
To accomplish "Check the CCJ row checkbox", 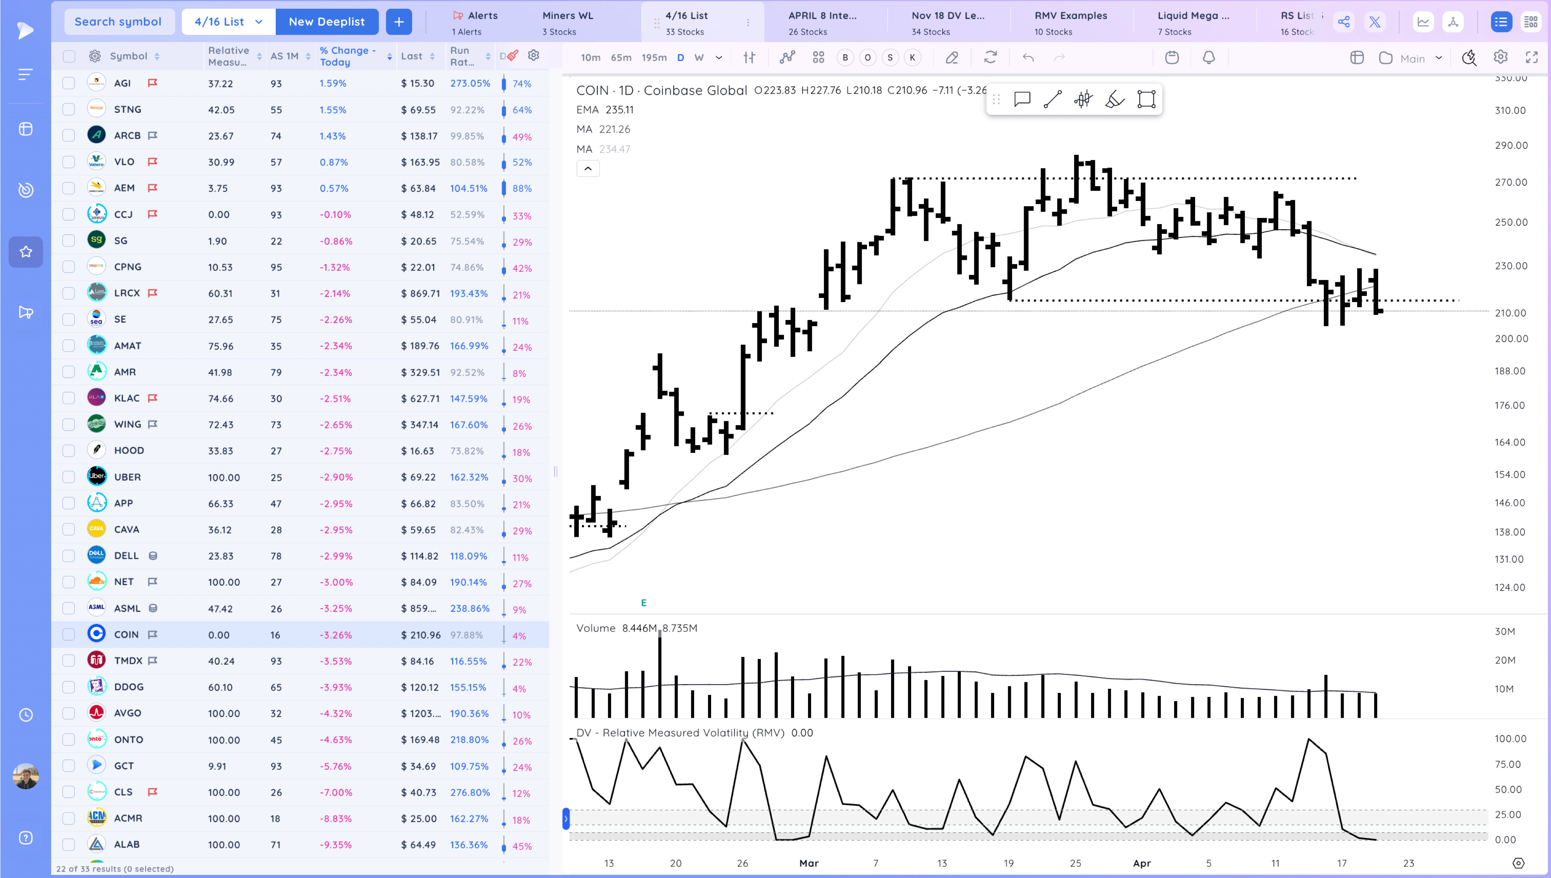I will pyautogui.click(x=69, y=214).
